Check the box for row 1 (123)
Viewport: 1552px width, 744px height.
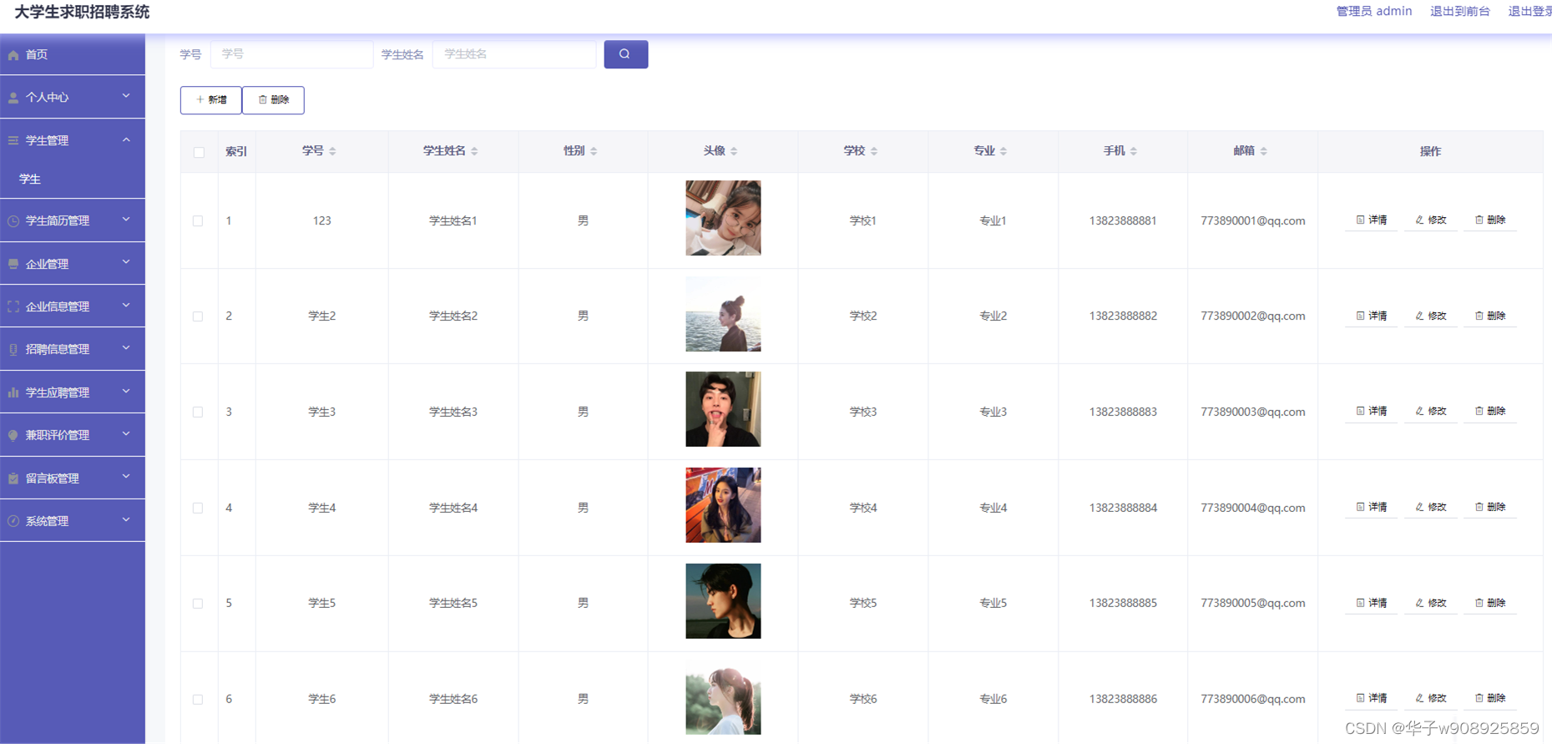pyautogui.click(x=198, y=221)
